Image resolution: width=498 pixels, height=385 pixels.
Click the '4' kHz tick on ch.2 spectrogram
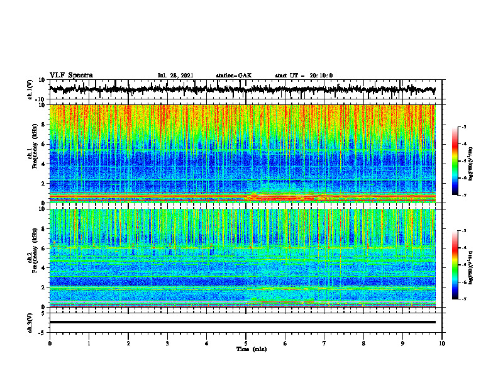click(43, 268)
